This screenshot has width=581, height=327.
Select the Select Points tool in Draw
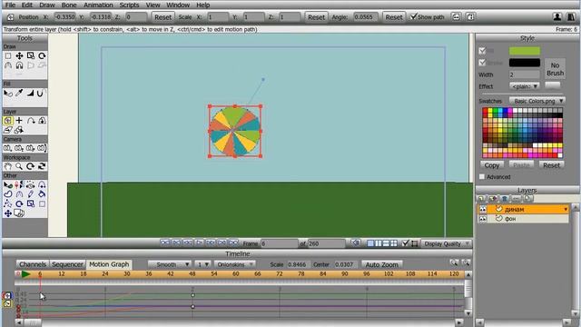pos(8,56)
